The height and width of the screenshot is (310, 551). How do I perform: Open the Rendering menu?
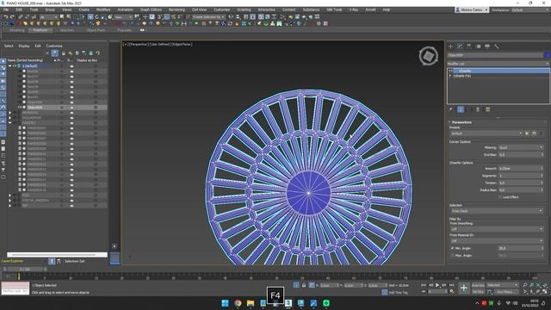pos(176,9)
